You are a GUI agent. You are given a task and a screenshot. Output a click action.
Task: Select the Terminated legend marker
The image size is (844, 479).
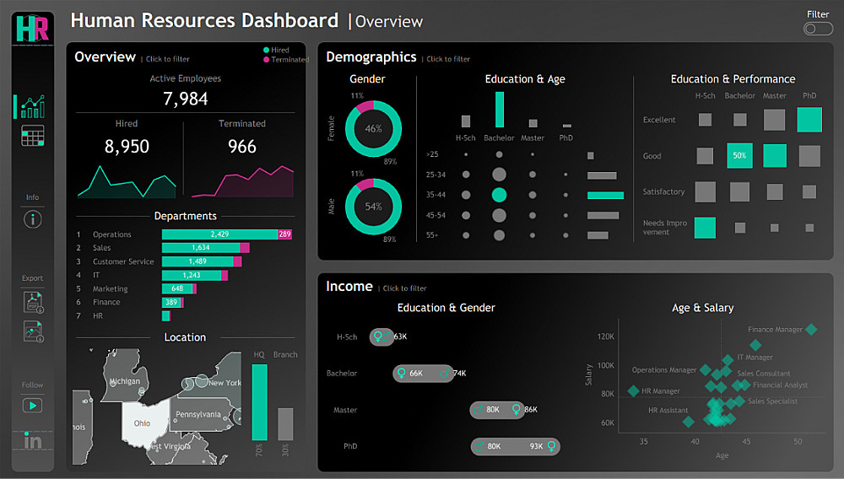point(266,60)
